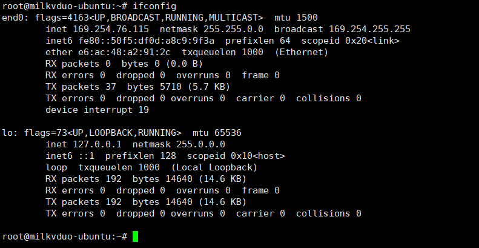Click the TX packets 37 text
Screen dimensions: 479x248
point(81,87)
